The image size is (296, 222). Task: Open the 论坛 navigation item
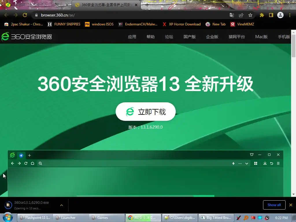click(x=169, y=37)
